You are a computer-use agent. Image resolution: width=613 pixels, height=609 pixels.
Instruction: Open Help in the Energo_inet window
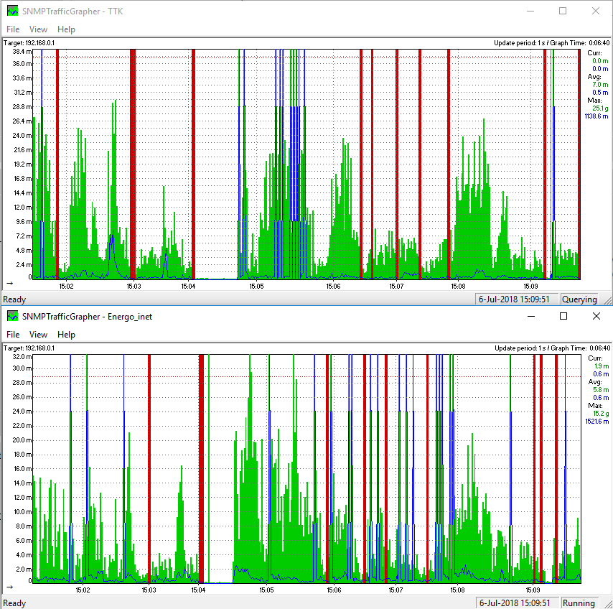[x=66, y=335]
